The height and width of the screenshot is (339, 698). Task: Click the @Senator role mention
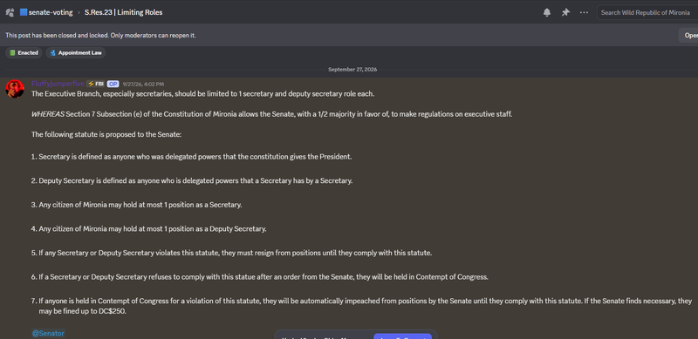pyautogui.click(x=48, y=333)
